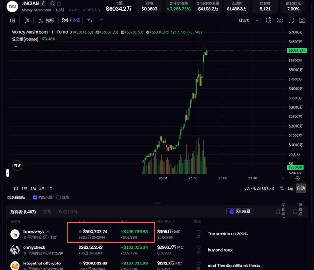Click the 24小时涨跌 7,266.73% stat card
This screenshot has width=314, height=270.
179,6
